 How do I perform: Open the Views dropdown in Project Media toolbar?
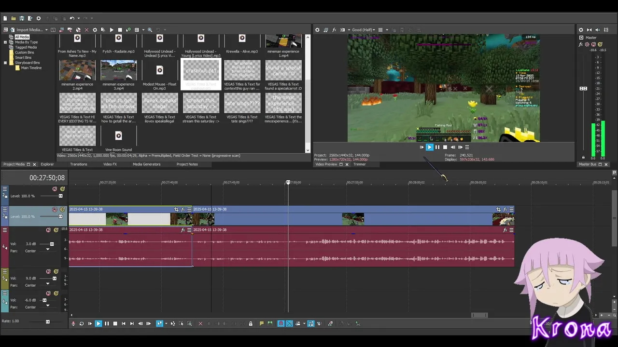[143, 30]
